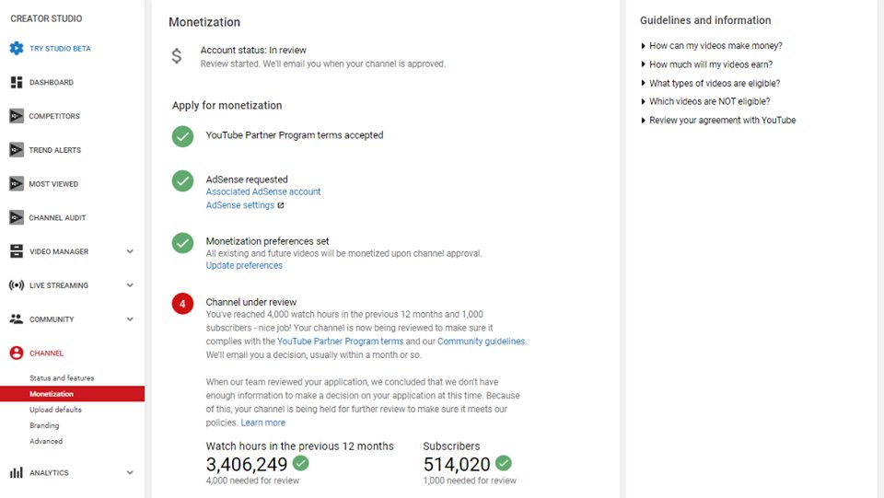Viewport: 884px width, 498px height.
Task: Click green checkmark beside Monetization preferences set
Action: (x=182, y=243)
